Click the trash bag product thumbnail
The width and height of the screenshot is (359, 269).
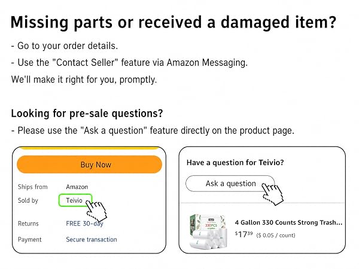(x=208, y=231)
